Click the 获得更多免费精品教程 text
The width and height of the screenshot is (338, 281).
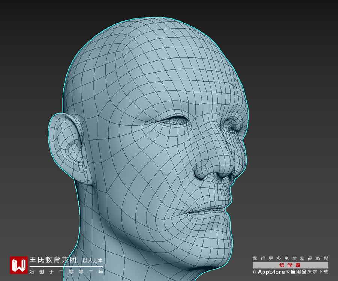[x=290, y=258]
